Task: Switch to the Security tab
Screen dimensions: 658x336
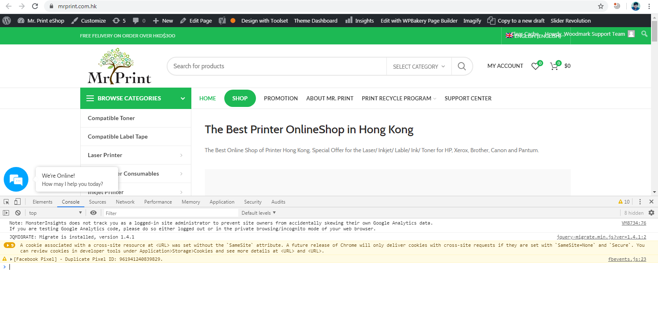Action: click(253, 202)
